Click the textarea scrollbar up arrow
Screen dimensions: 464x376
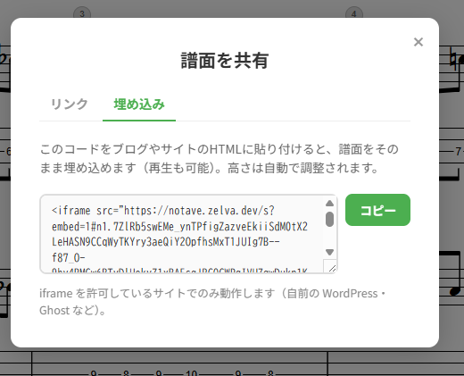click(x=329, y=204)
